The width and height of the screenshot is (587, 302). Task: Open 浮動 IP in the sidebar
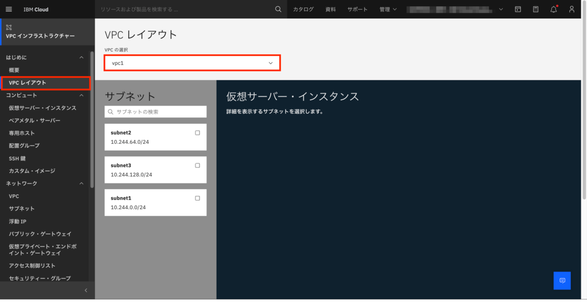point(18,222)
